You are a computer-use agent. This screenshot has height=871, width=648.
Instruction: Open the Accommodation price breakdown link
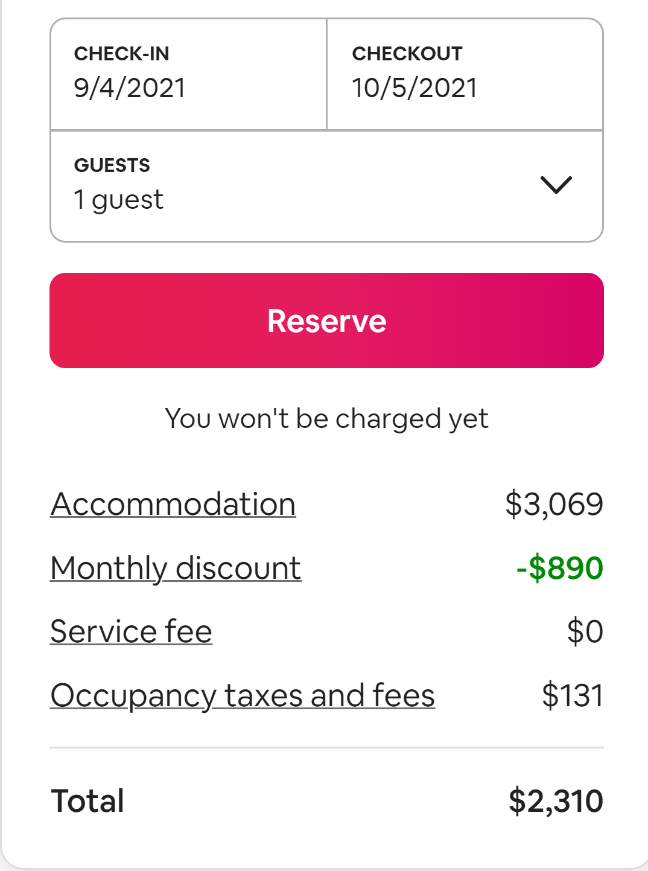pyautogui.click(x=173, y=504)
